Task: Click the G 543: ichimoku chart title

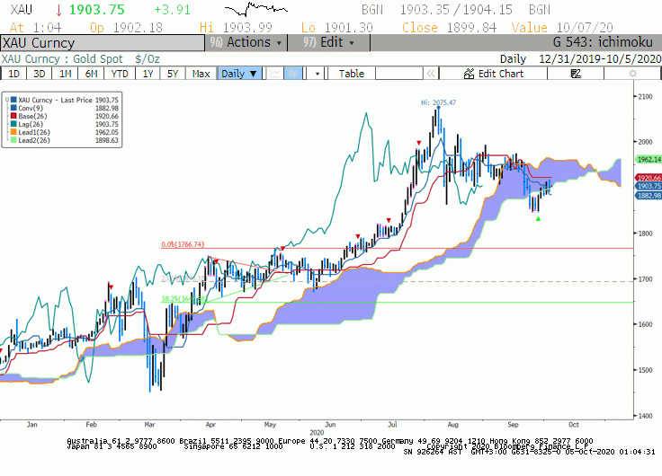Action: [x=603, y=42]
